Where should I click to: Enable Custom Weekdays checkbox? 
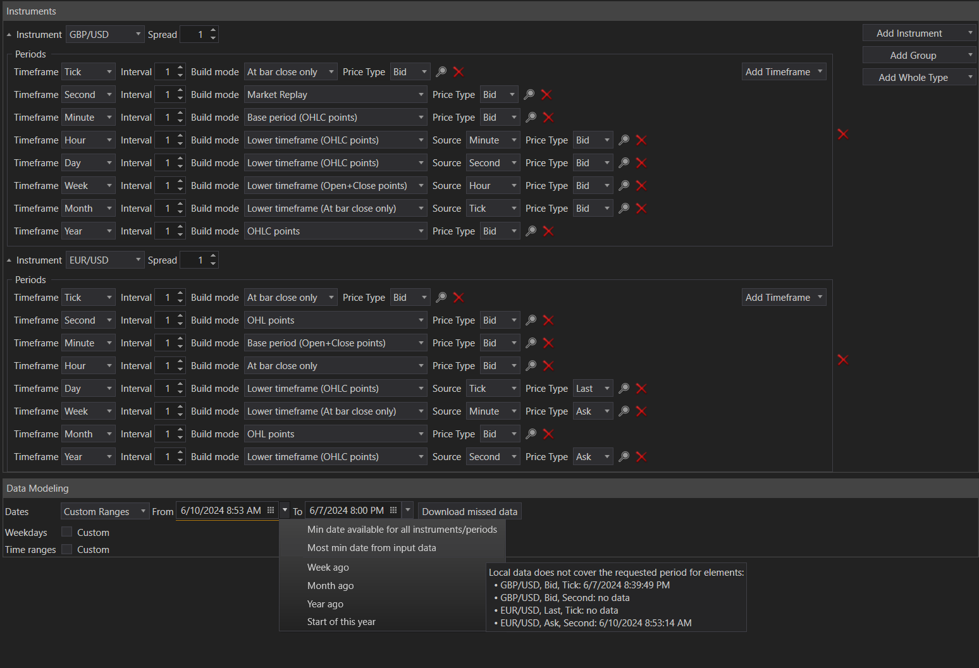pos(67,532)
